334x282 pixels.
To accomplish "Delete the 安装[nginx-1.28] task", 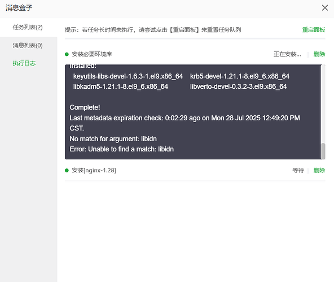I will click(x=319, y=170).
